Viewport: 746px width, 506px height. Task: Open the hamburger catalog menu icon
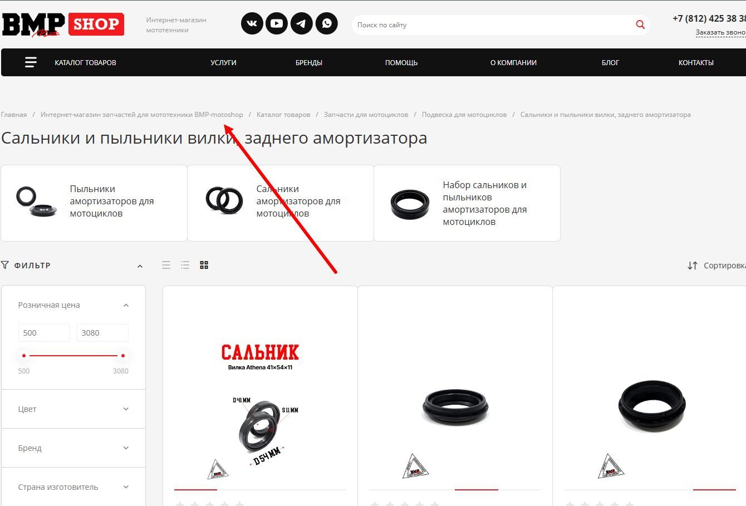(31, 62)
